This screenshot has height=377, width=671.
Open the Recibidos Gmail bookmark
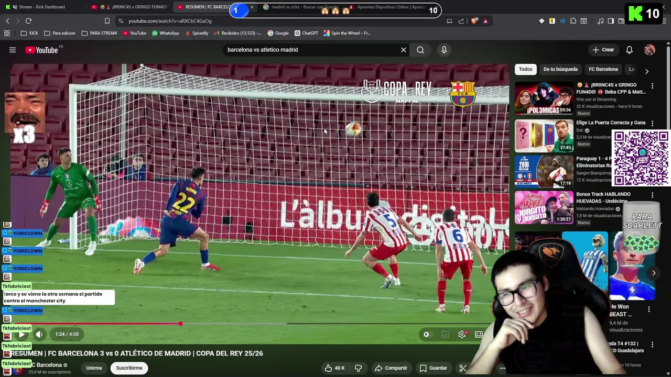pos(237,33)
